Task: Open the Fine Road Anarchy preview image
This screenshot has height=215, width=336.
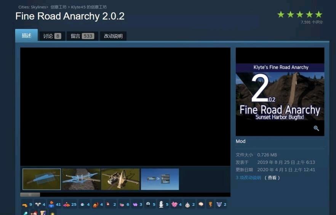Action: click(280, 92)
